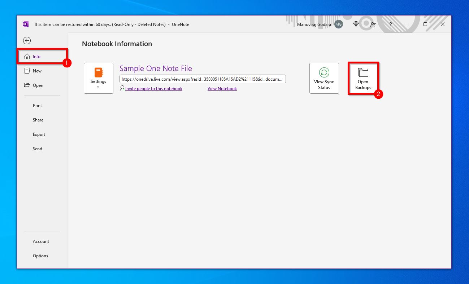Select Share in the sidebar
The height and width of the screenshot is (284, 469).
tap(38, 120)
